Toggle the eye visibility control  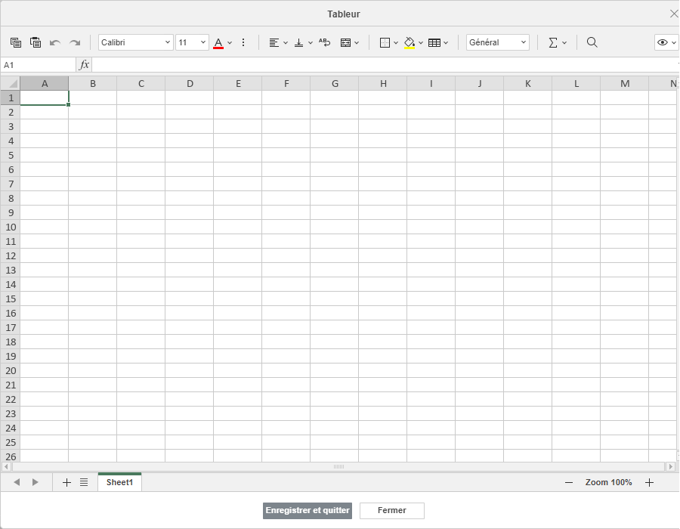663,42
